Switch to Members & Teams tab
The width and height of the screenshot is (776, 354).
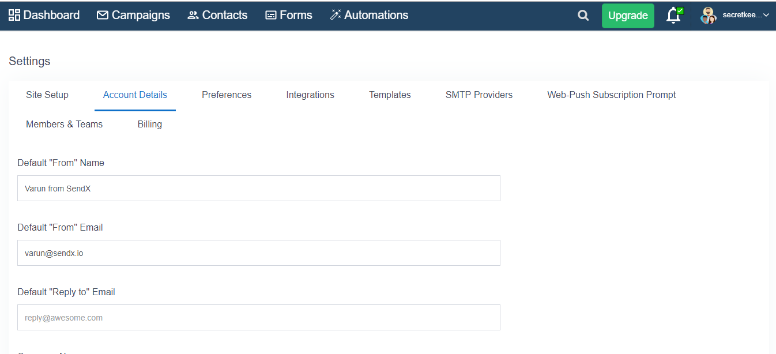(64, 125)
